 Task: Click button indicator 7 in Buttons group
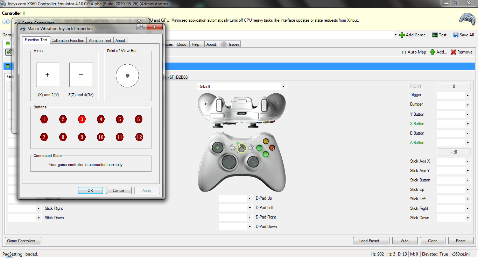tap(44, 137)
